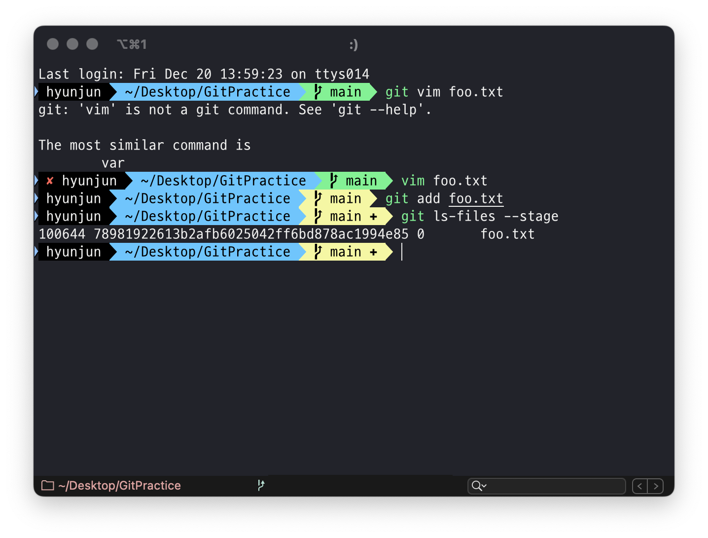Click the 'vim foo.txt' command text
Viewport: 708px width, 538px height.
[444, 181]
